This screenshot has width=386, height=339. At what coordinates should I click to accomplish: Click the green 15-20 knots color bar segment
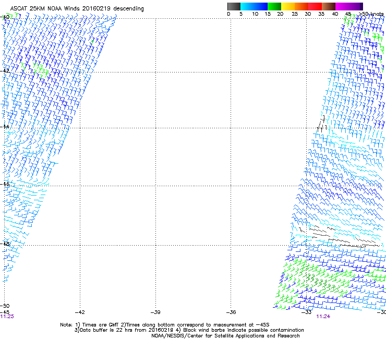[274, 6]
